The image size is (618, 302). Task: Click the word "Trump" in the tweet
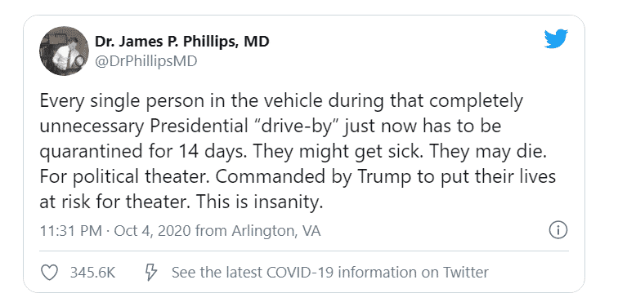[x=383, y=177]
